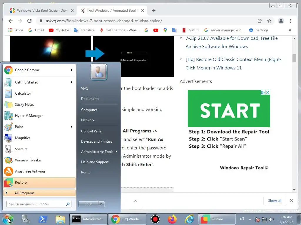Click the START advertisement banner
301x225 pixels.
click(x=229, y=108)
